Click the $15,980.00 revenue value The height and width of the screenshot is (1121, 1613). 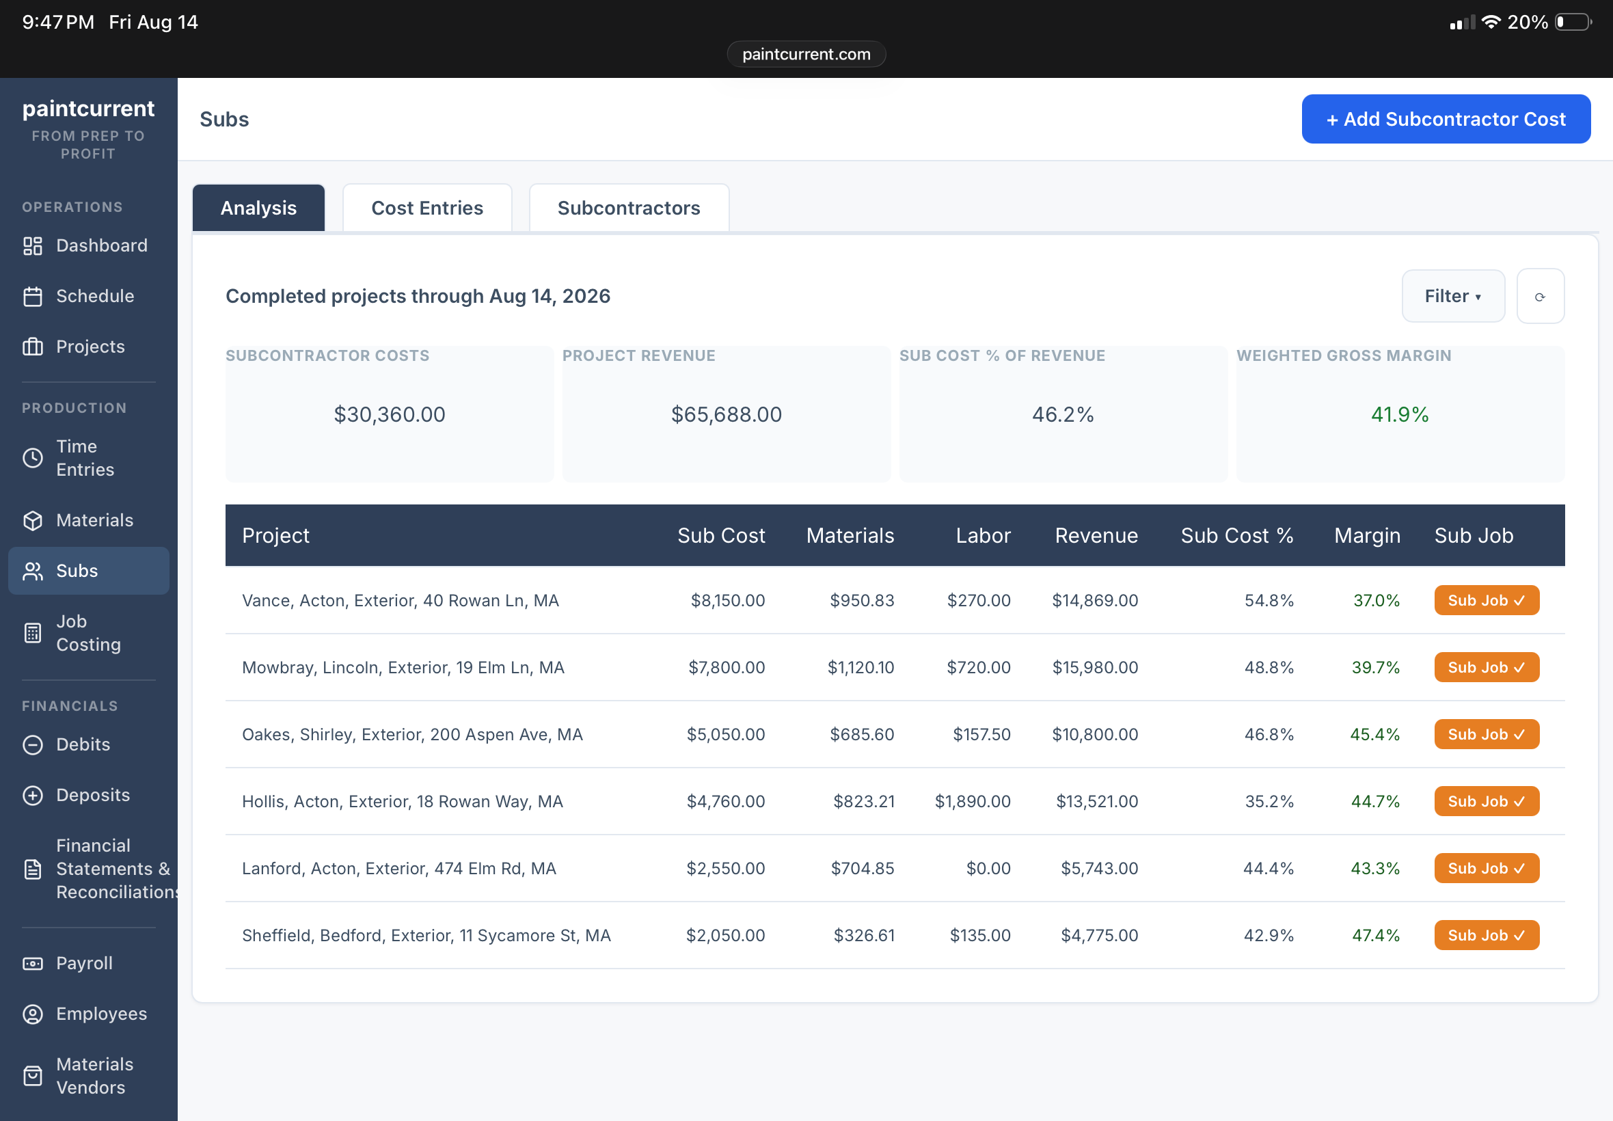tap(1095, 667)
